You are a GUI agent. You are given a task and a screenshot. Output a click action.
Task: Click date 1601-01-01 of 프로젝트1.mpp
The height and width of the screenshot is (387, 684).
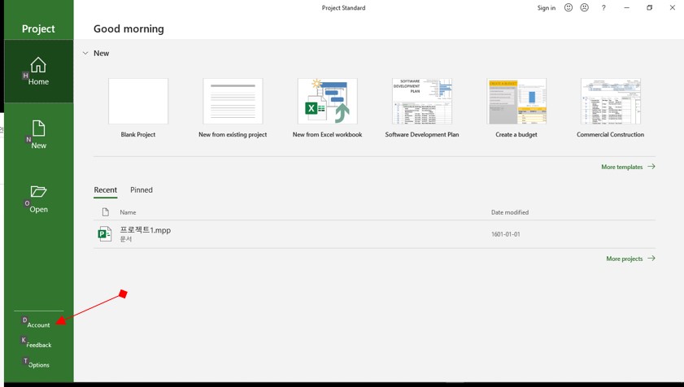(x=506, y=234)
